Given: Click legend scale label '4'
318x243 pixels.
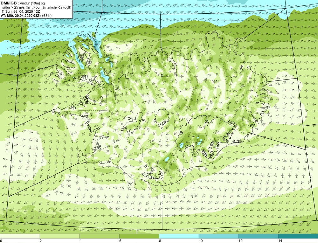Looking at the screenshot, I should pos(81,241).
